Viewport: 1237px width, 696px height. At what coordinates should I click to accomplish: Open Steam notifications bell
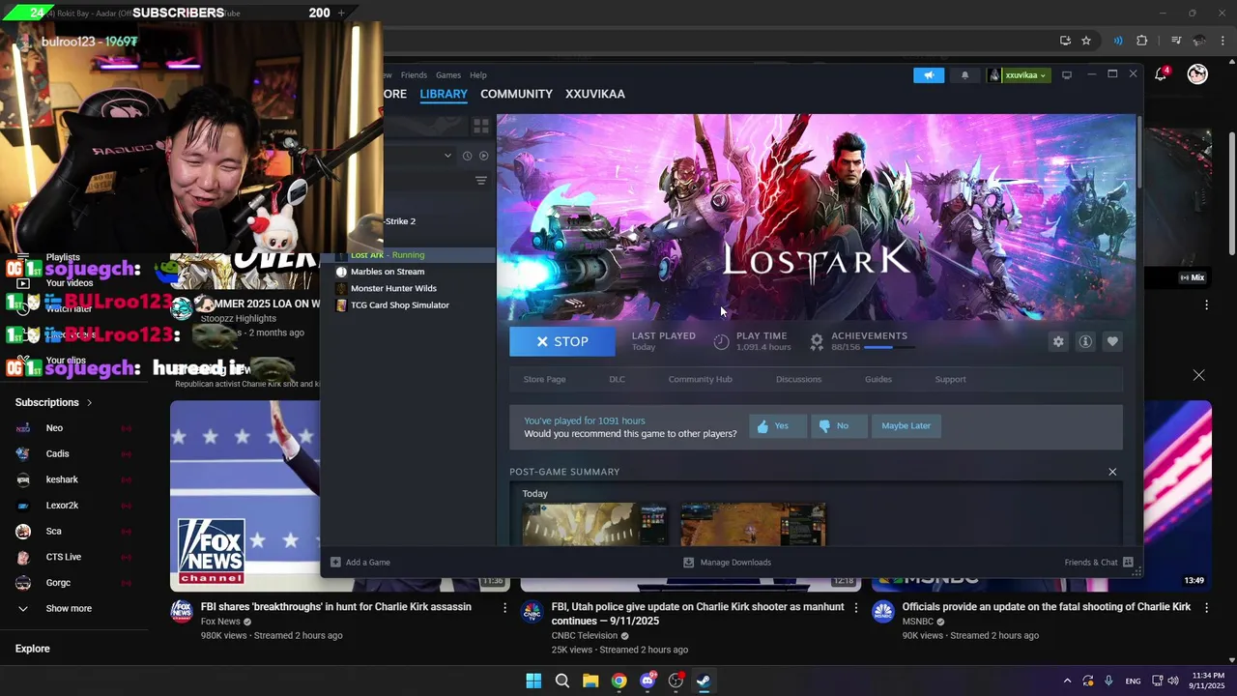[x=964, y=75]
